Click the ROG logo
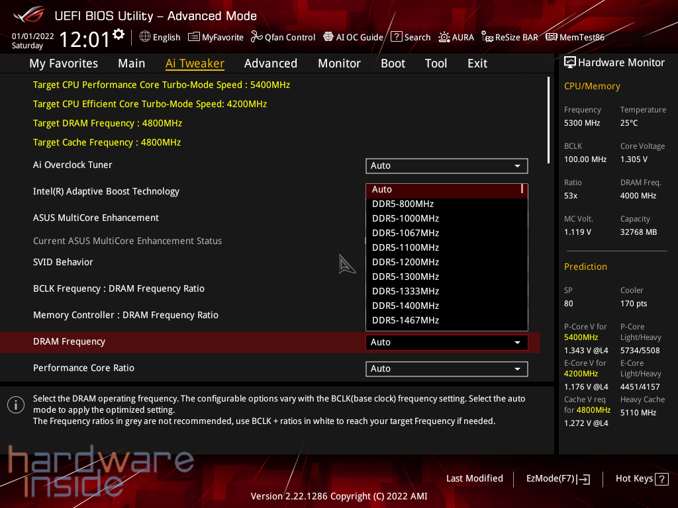 (x=28, y=15)
